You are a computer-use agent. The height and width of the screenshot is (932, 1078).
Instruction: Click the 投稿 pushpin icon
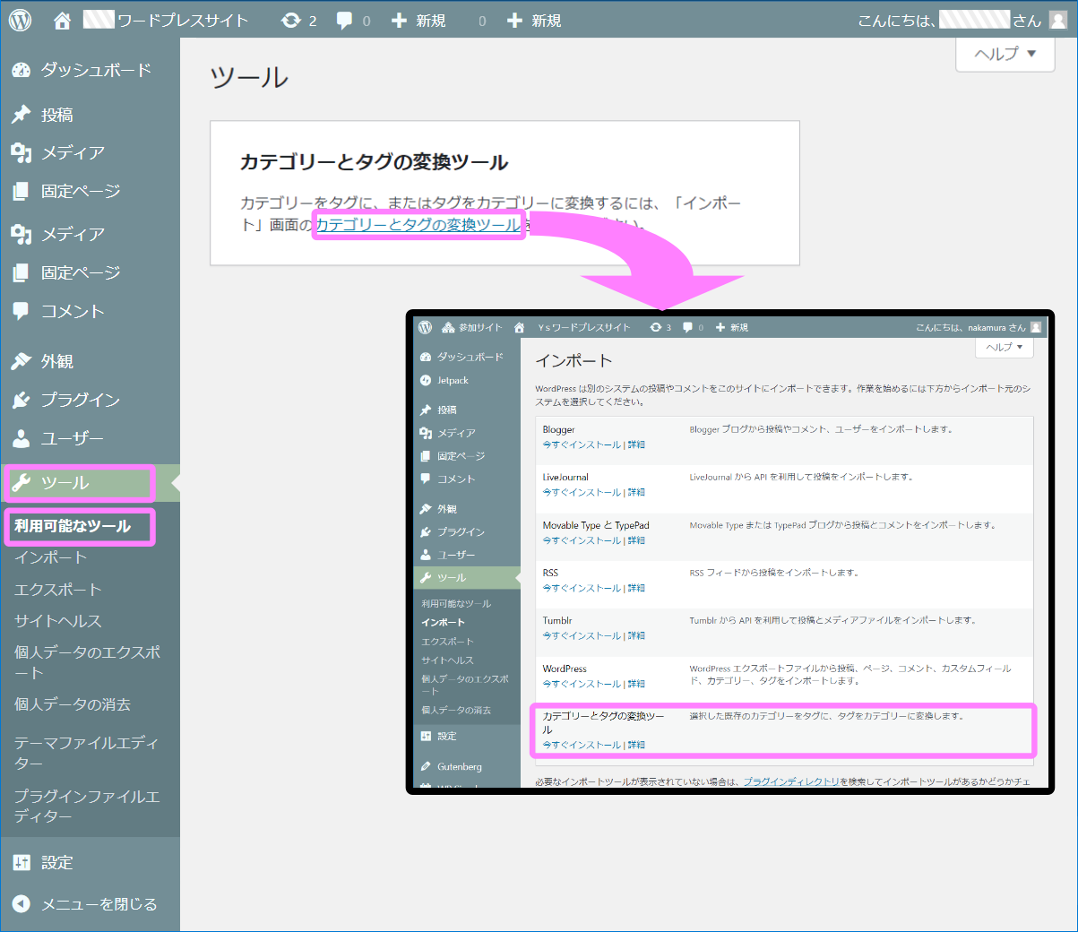click(x=22, y=114)
